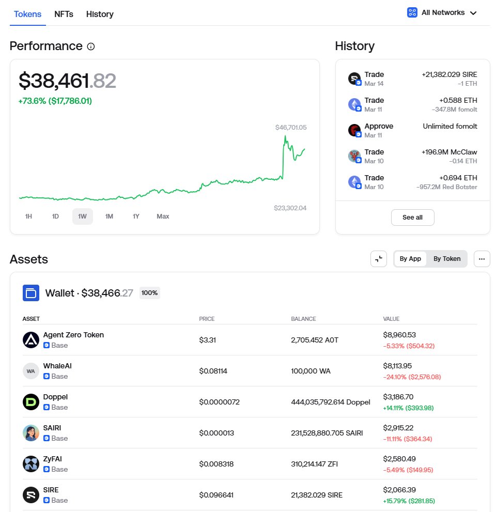
Task: Click the See all history button
Action: (x=412, y=217)
